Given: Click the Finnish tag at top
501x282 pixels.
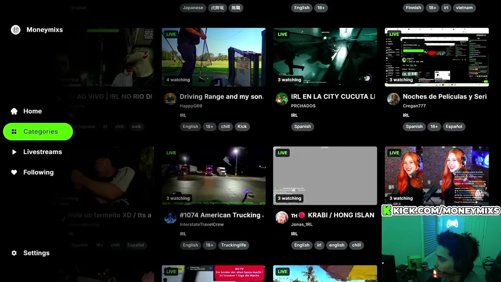Looking at the screenshot, I should (413, 8).
